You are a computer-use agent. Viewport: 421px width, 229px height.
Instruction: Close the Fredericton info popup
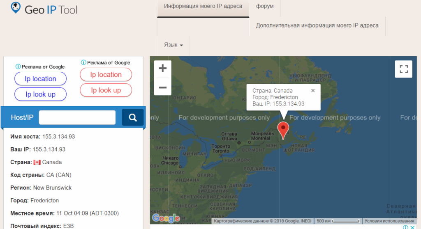312,91
